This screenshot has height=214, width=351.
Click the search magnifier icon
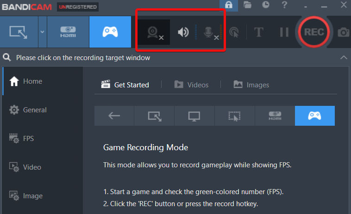point(7,57)
